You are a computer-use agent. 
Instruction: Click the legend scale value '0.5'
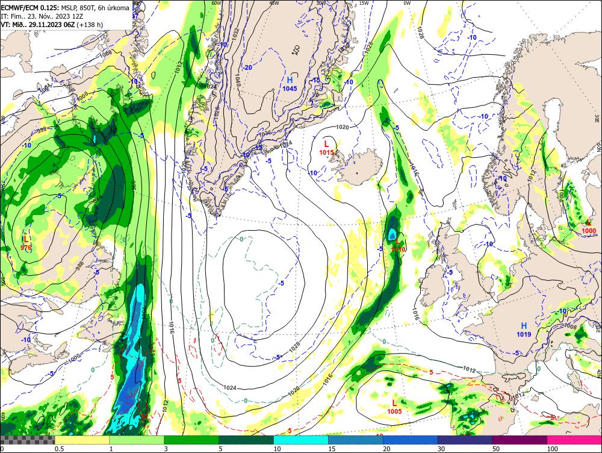[59, 449]
